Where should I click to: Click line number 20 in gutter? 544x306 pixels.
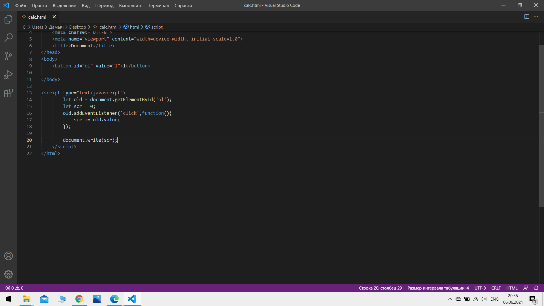tap(29, 140)
